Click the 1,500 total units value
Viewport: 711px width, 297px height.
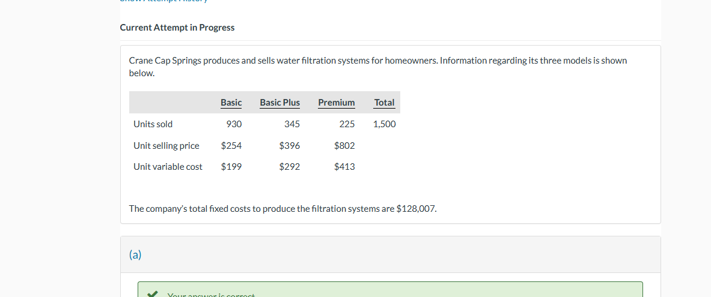384,124
